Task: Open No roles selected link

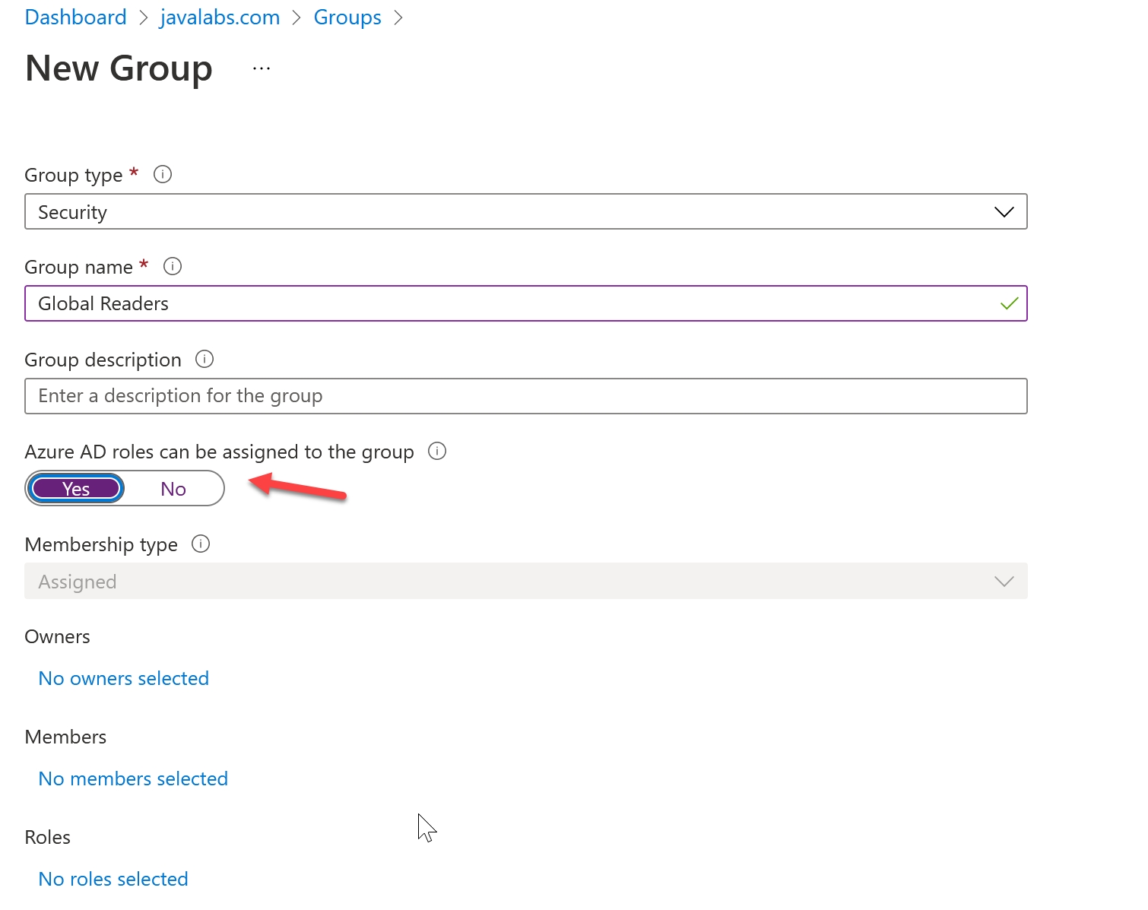Action: (113, 879)
